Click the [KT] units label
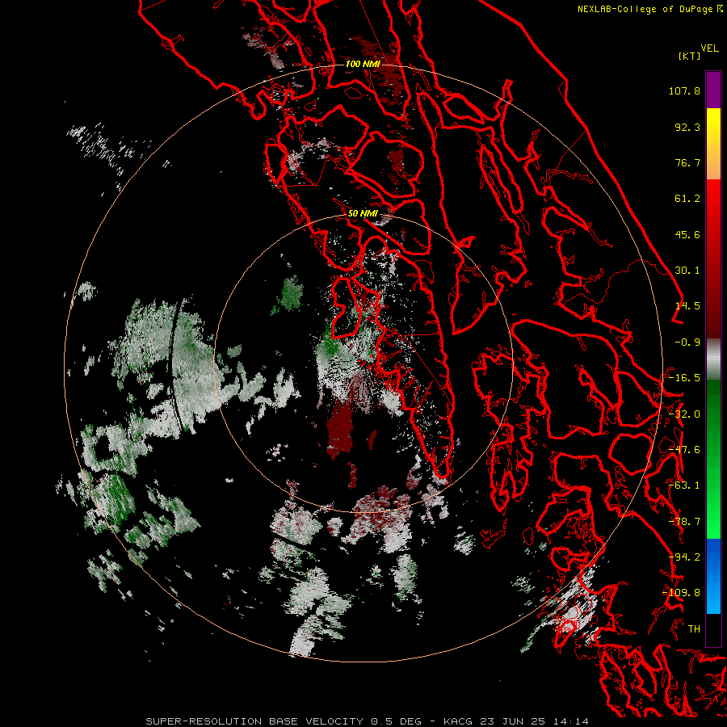Screen dimensions: 727x727 tap(689, 56)
